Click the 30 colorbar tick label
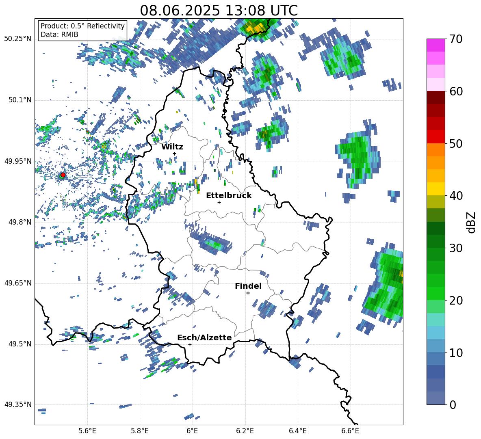 click(455, 248)
